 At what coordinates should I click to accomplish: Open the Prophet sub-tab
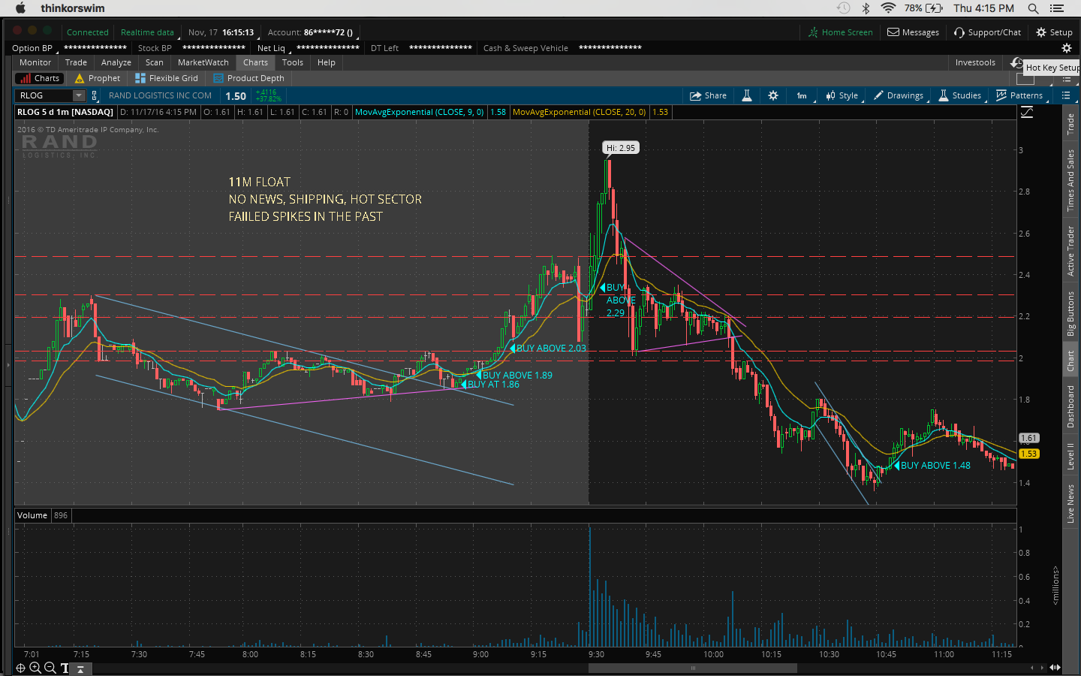tap(98, 78)
